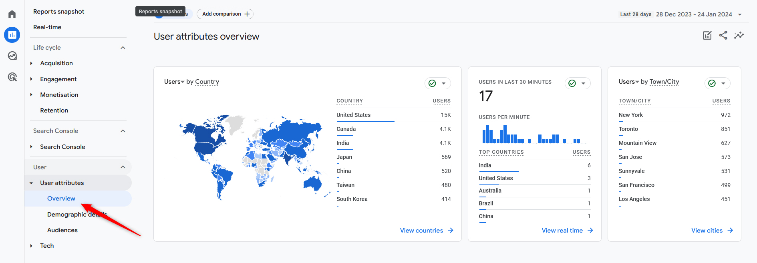The height and width of the screenshot is (263, 757).
Task: Open dropdown arrow in Users in last 30 minutes card
Action: (583, 83)
